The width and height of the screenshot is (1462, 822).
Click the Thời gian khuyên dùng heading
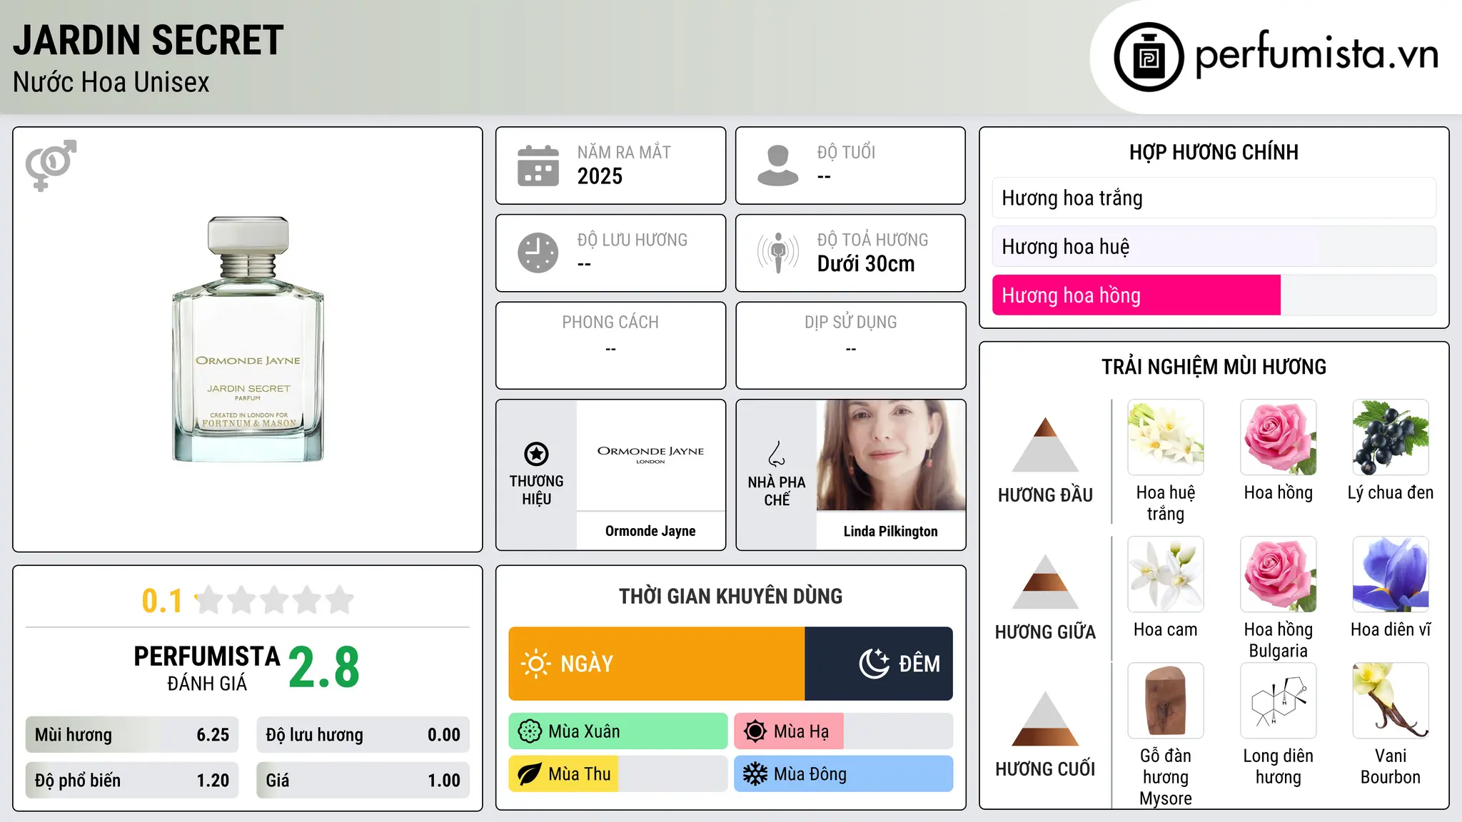(730, 596)
